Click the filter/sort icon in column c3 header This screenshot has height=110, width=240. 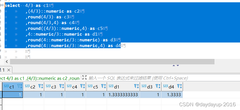pos(62,86)
